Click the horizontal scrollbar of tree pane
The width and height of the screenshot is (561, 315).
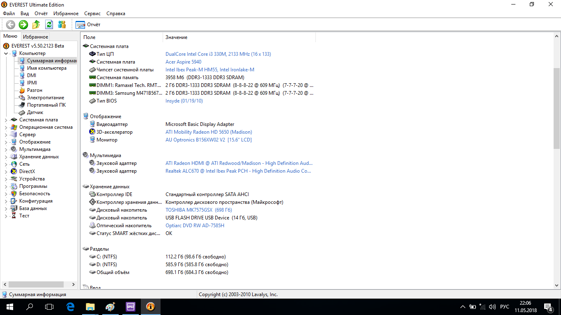(x=36, y=284)
